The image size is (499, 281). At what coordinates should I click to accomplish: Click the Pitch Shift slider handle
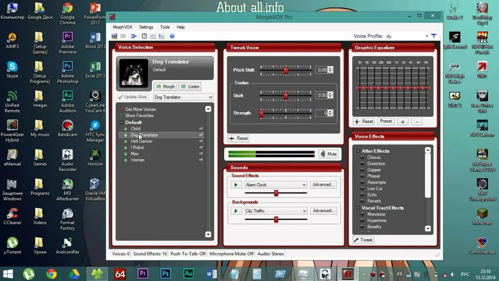[286, 70]
